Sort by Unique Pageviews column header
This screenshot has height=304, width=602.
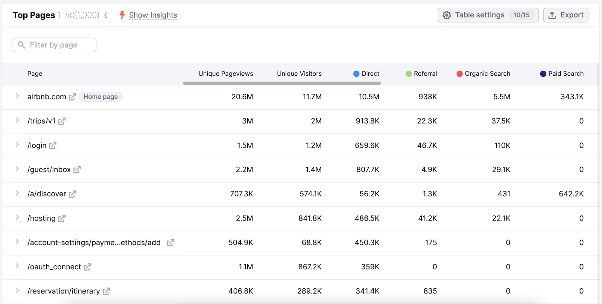point(226,74)
